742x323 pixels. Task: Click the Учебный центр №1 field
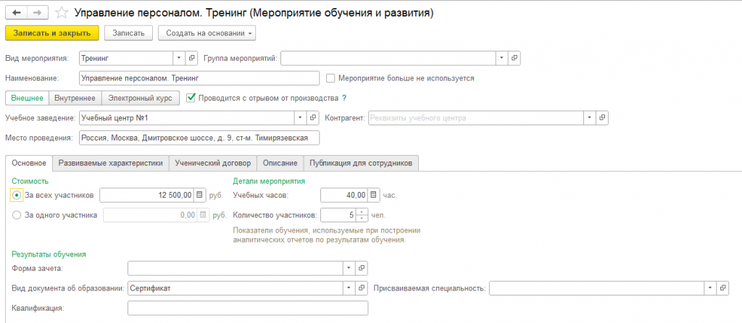(x=187, y=118)
